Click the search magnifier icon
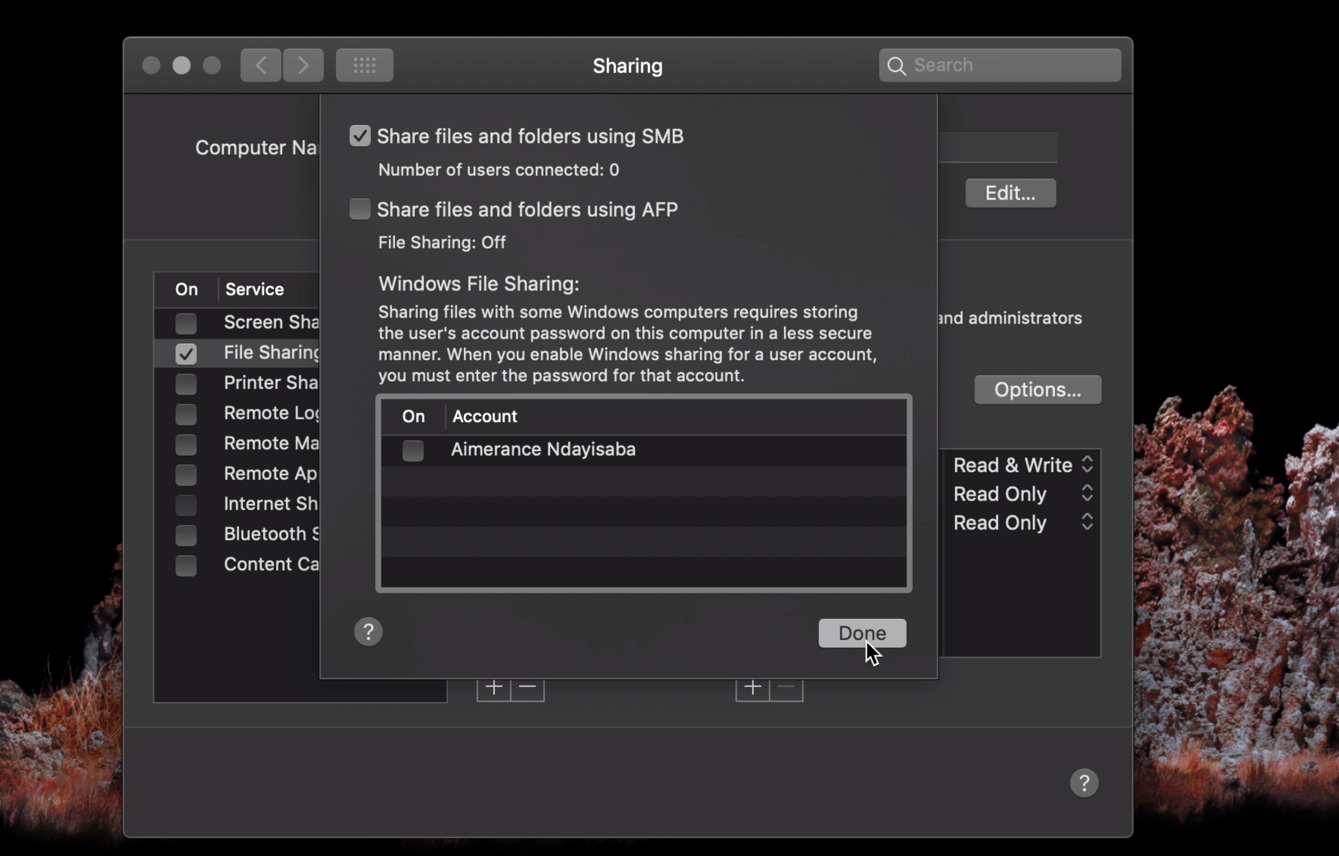Screen dimensions: 1339x856 (x=897, y=66)
